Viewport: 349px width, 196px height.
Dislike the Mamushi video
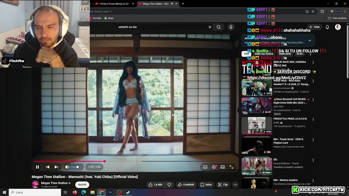click(x=169, y=185)
